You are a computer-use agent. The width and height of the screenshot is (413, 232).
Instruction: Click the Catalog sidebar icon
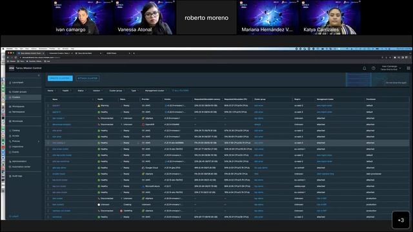coord(10,130)
